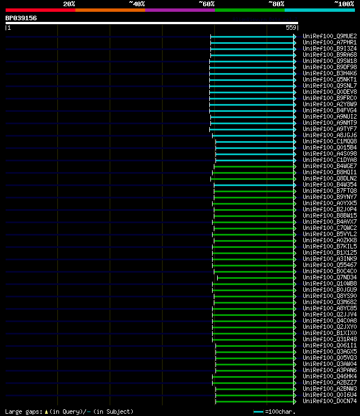360x416 pixels.
Task: Open hit UniRef100_A9NMT9
Action: click(330, 123)
